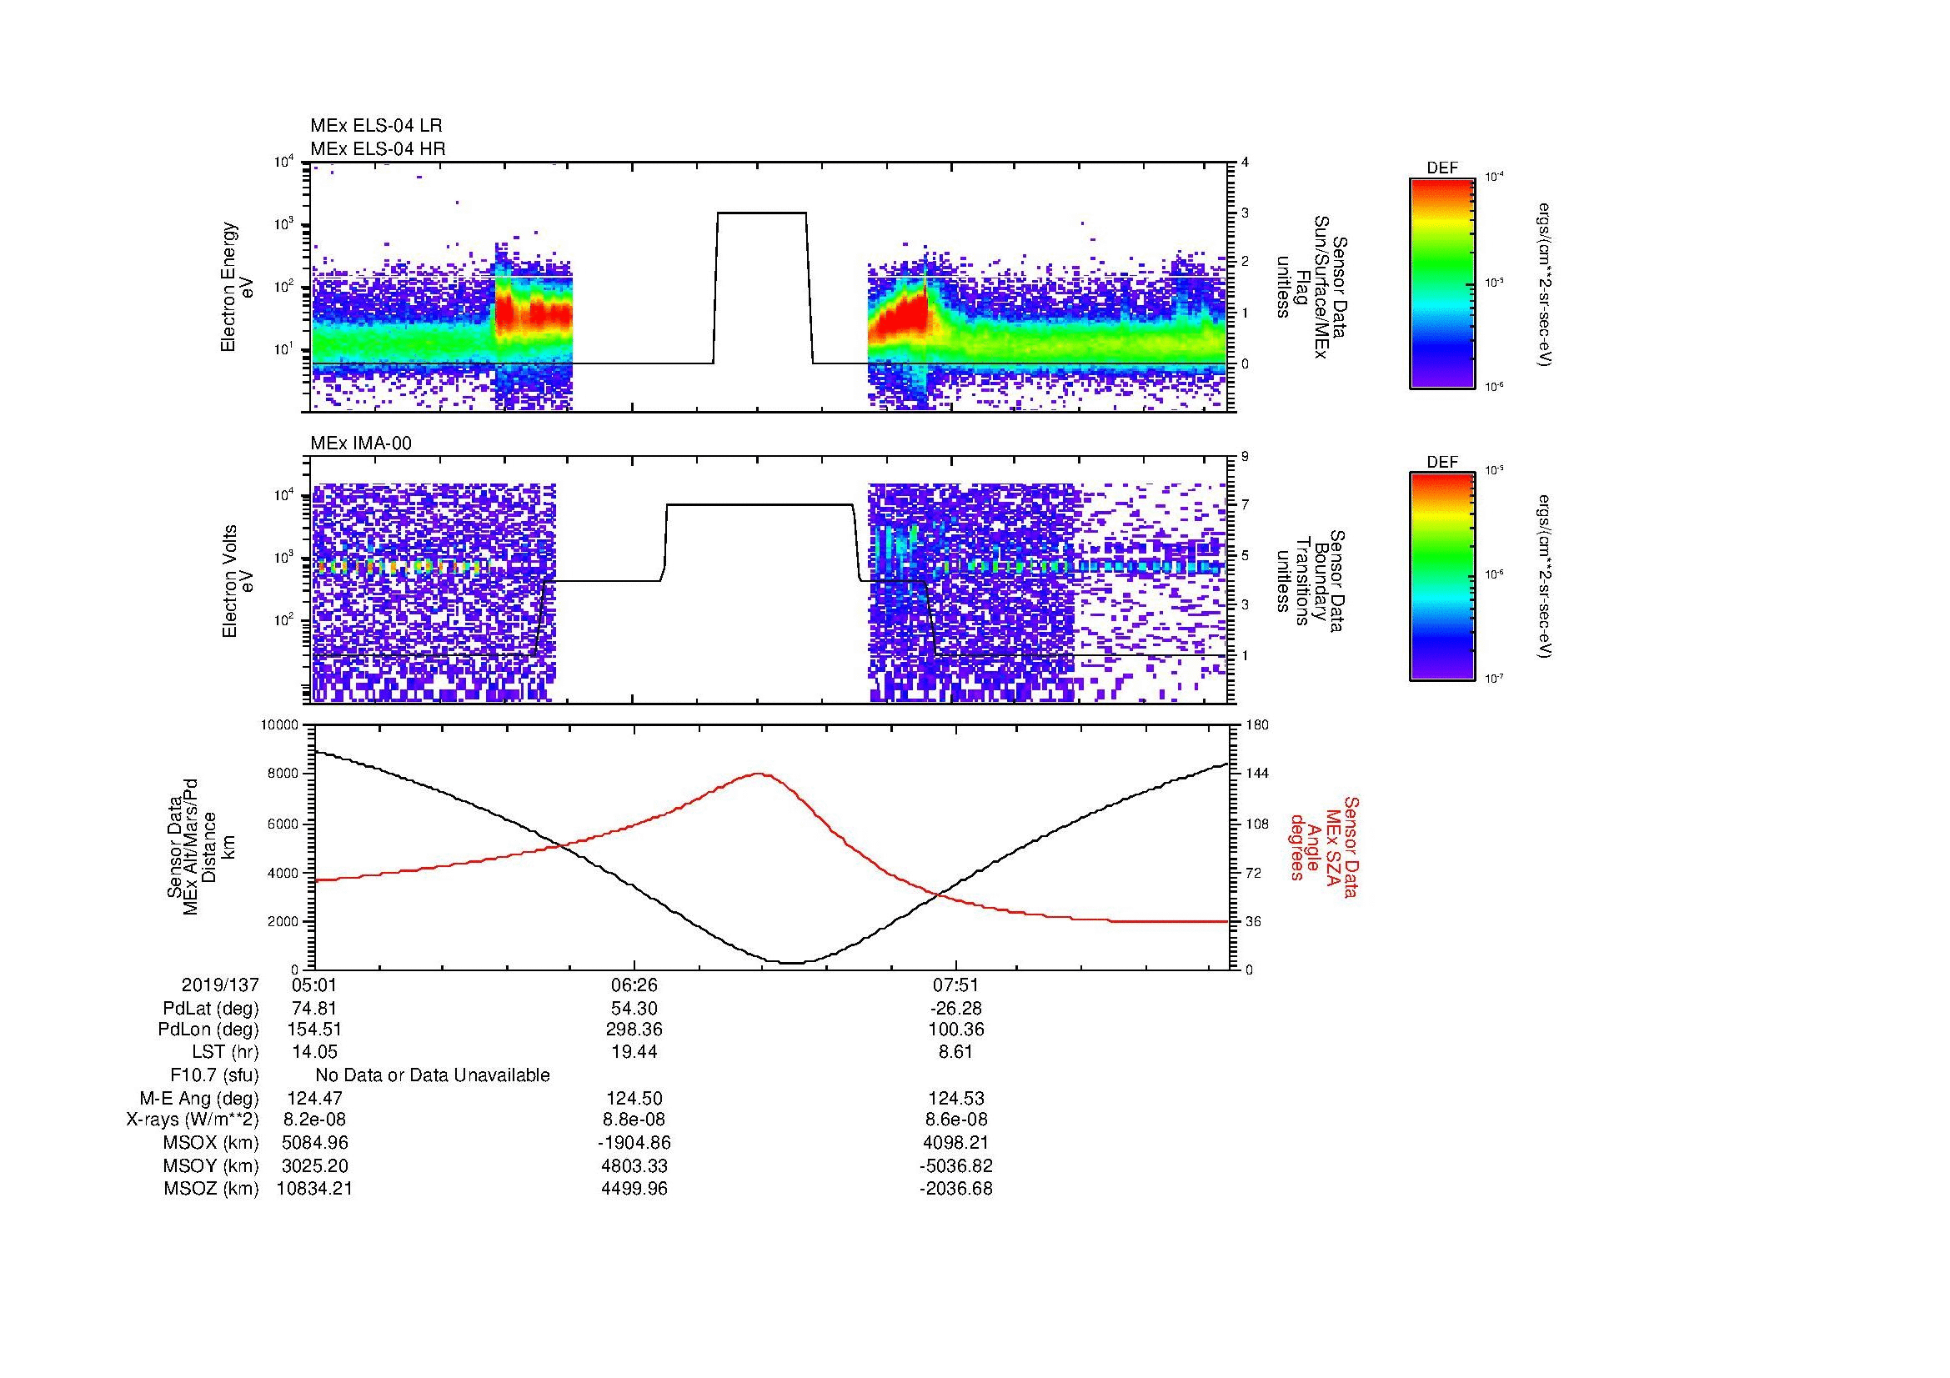Click the MSOY value 4803.33
This screenshot has width=1950, height=1378.
tap(634, 1165)
